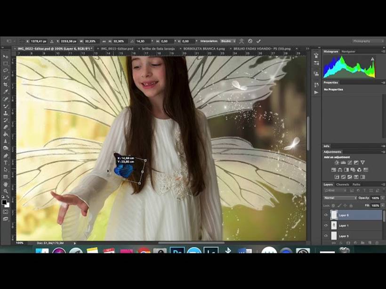
Task: Select the Rectangular Marquee tool
Action: click(6, 63)
